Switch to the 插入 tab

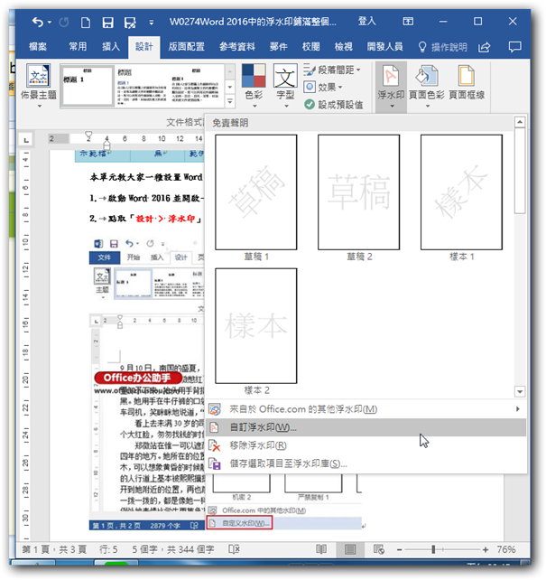(x=111, y=47)
